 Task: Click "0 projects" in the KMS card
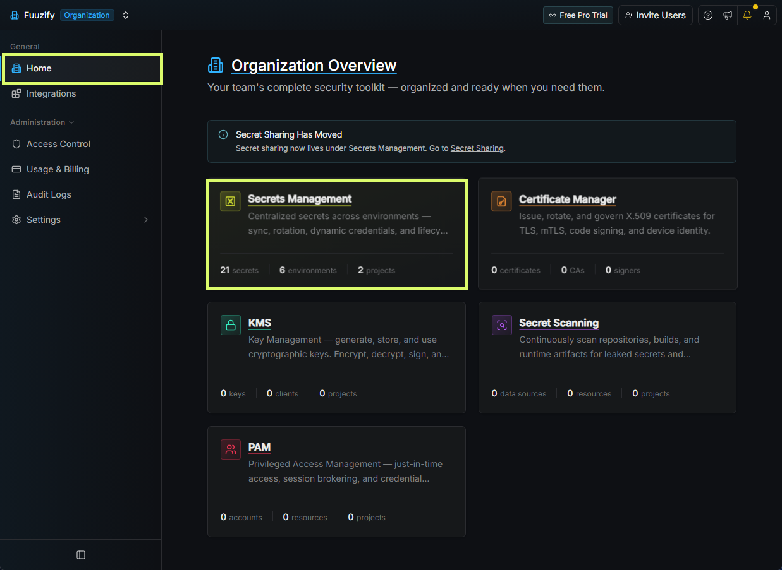338,393
